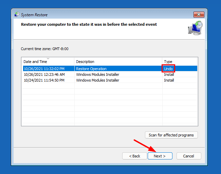This screenshot has width=221, height=174.
Task: Click the Undo type cell
Action: tap(168, 69)
